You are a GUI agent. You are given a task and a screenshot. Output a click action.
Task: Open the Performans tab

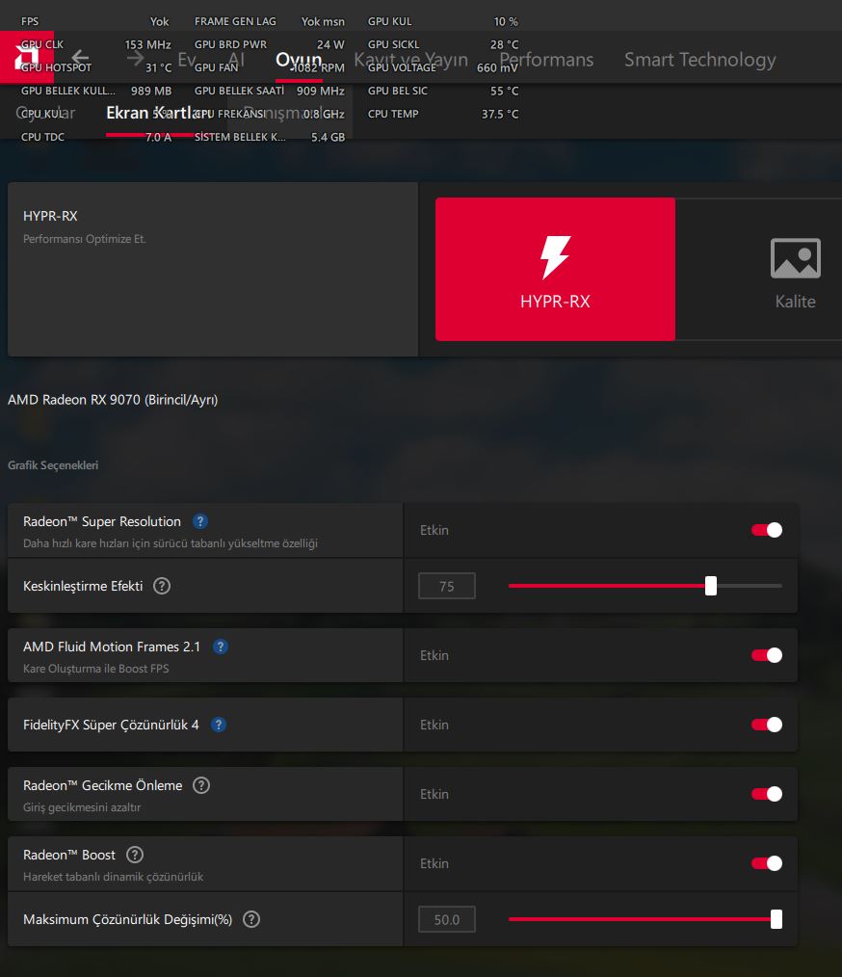click(546, 60)
